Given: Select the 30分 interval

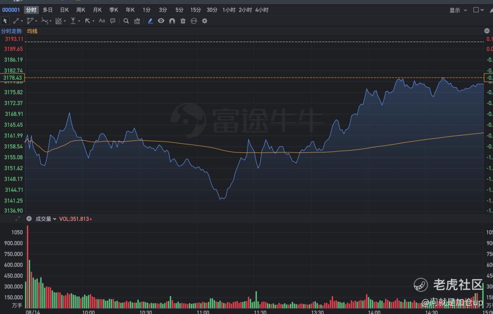Looking at the screenshot, I should pyautogui.click(x=212, y=10).
